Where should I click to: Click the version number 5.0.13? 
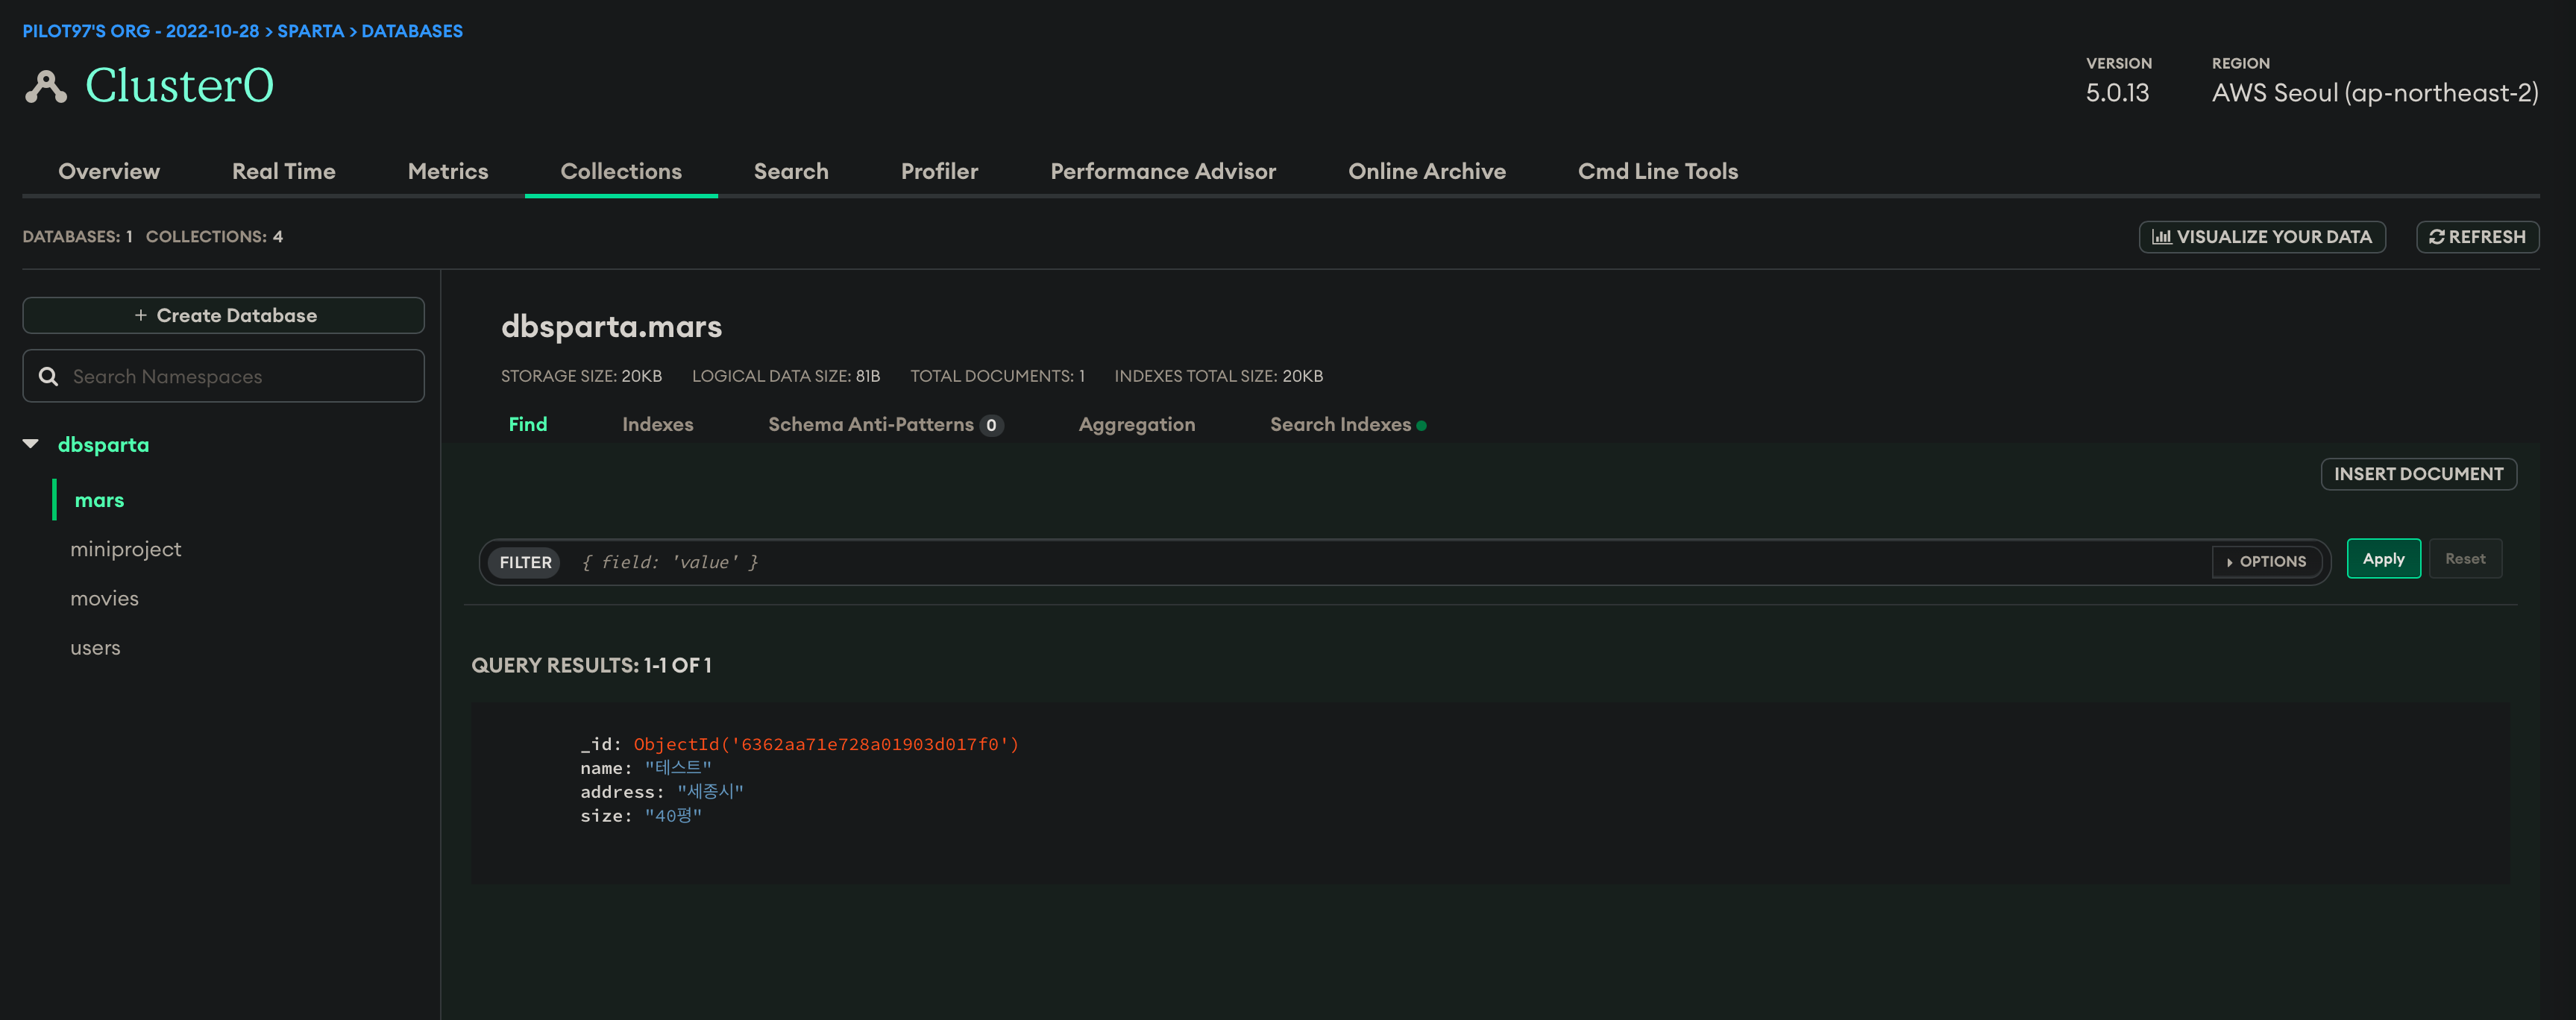[x=2117, y=93]
